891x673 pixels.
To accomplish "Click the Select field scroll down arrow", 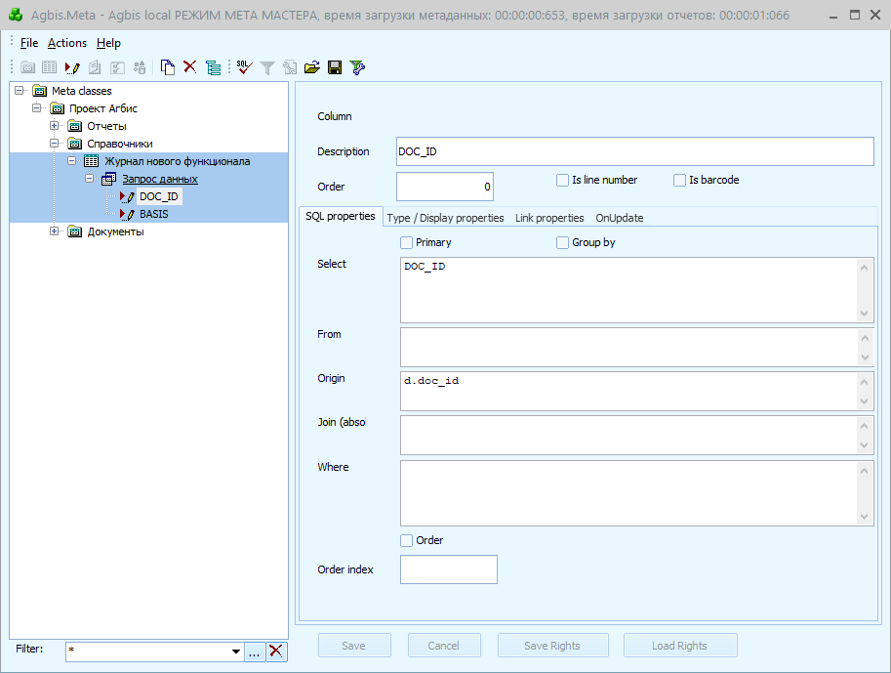I will pos(865,314).
